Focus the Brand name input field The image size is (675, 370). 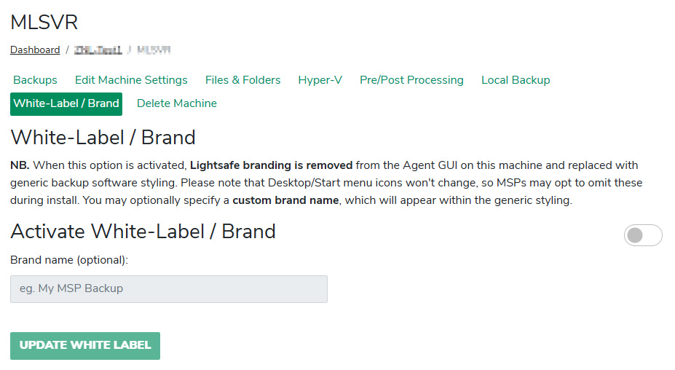click(x=169, y=289)
